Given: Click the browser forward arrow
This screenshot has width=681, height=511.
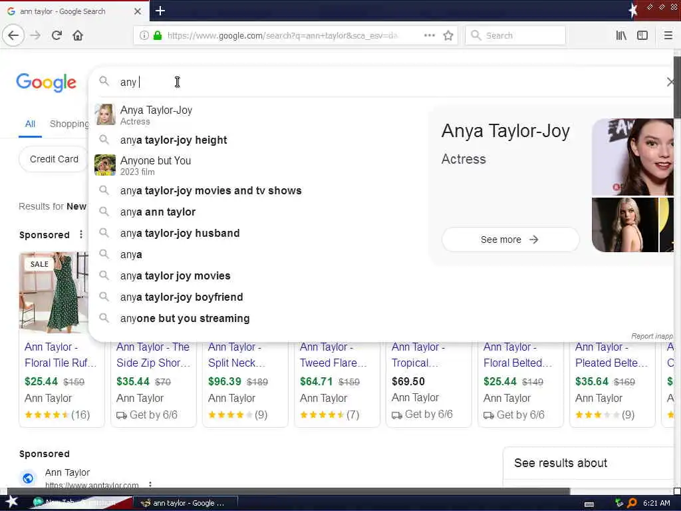Looking at the screenshot, I should point(35,35).
